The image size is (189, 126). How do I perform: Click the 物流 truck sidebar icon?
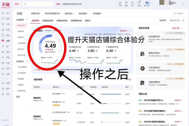tap(3, 52)
